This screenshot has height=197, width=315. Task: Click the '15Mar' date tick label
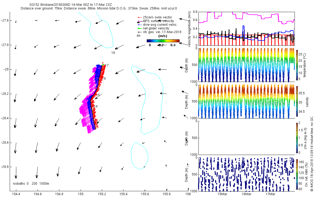[222, 194]
